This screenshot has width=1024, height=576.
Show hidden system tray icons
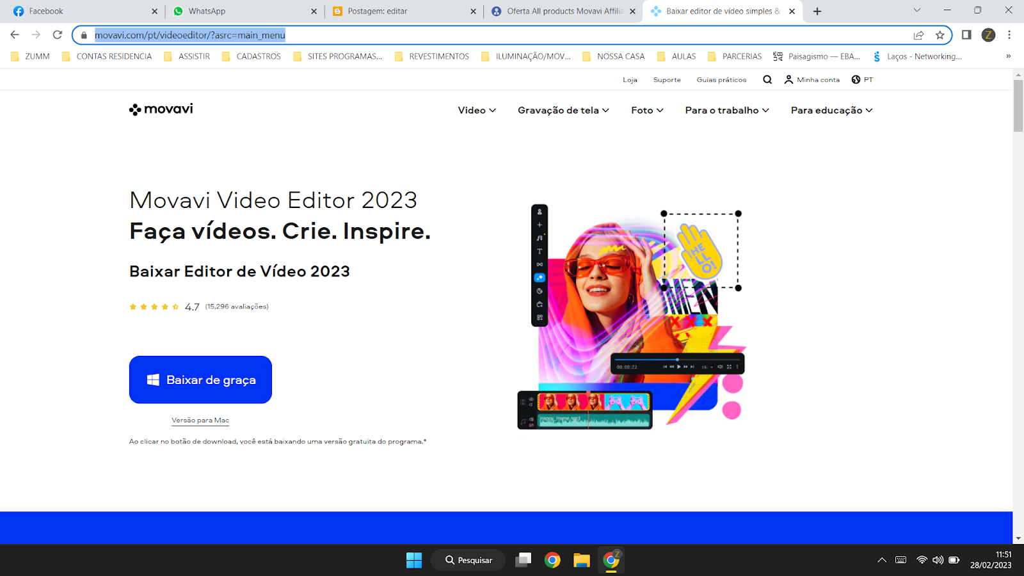[x=882, y=560]
